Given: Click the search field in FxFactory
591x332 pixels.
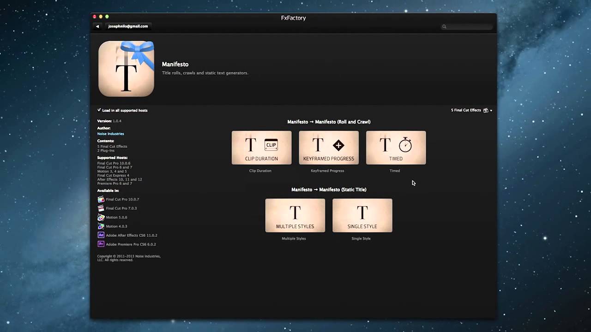Looking at the screenshot, I should point(467,27).
